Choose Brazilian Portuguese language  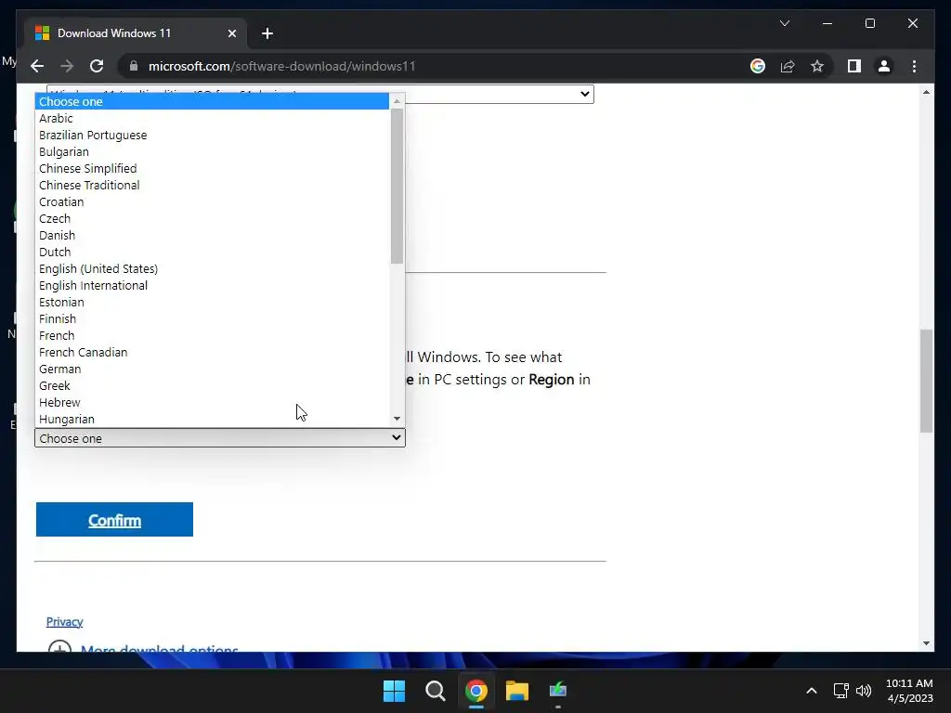tap(212, 135)
